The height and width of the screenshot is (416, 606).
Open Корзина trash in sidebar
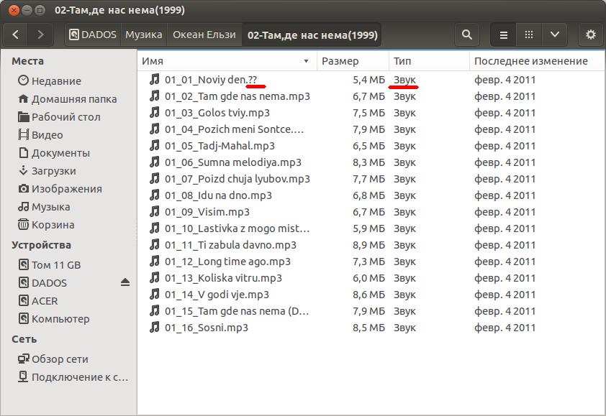(52, 225)
